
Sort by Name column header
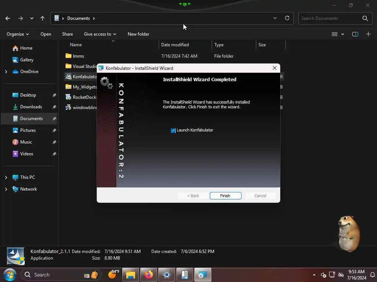(x=76, y=45)
